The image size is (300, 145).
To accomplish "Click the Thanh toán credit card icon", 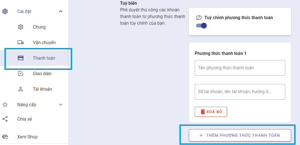I will pyautogui.click(x=20, y=58).
